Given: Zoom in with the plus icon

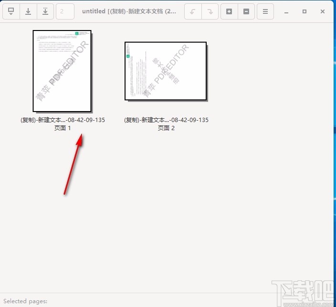Looking at the screenshot, I should coord(229,11).
